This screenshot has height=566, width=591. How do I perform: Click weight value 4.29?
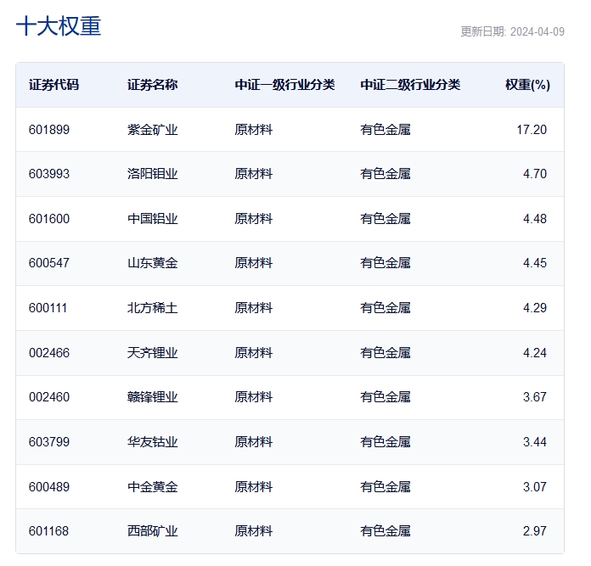pos(535,308)
